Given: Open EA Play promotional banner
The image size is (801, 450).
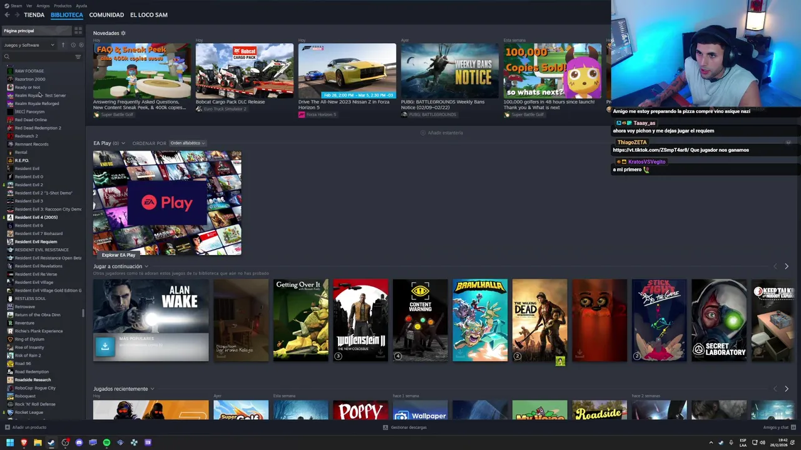Looking at the screenshot, I should click(167, 203).
